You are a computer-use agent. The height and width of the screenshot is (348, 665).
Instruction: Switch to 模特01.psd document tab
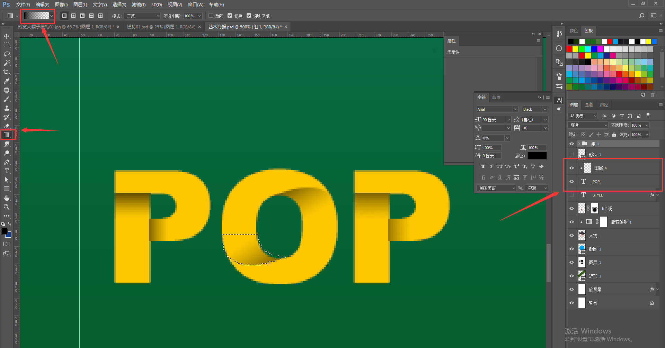pyautogui.click(x=161, y=27)
